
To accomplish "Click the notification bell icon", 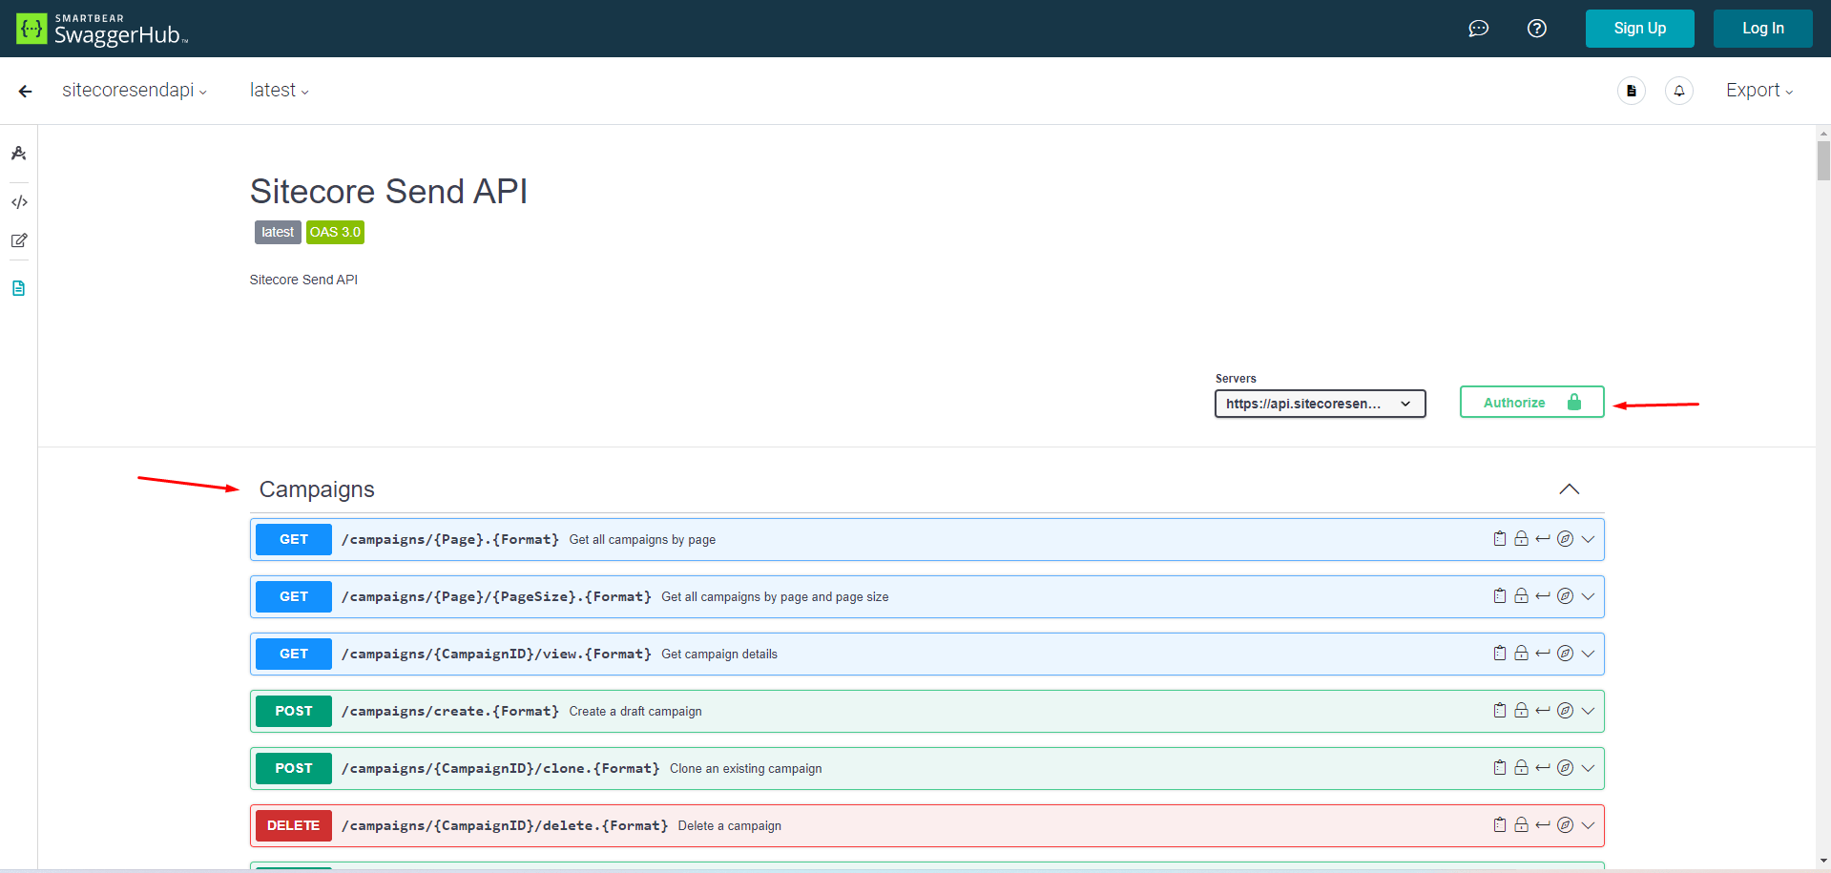I will [1678, 91].
